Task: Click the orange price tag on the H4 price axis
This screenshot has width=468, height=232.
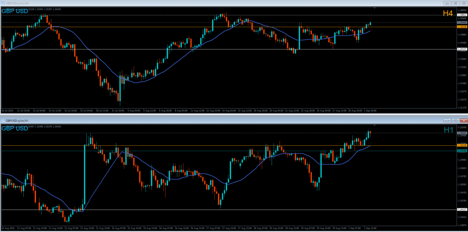Action: click(x=462, y=27)
